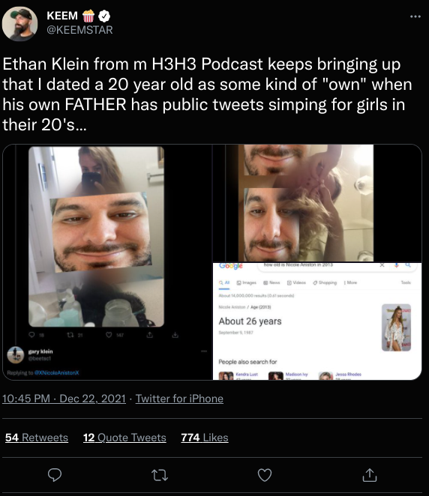Viewport: 429px width, 496px height.
Task: Click the KEEM display name
Action: point(62,16)
